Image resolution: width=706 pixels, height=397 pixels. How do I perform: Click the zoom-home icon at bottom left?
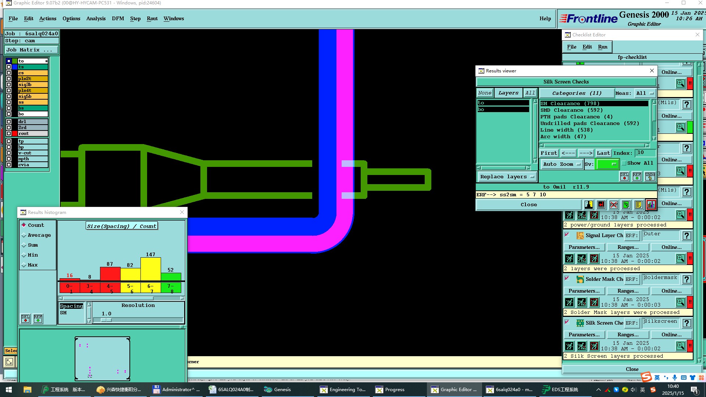pos(9,362)
